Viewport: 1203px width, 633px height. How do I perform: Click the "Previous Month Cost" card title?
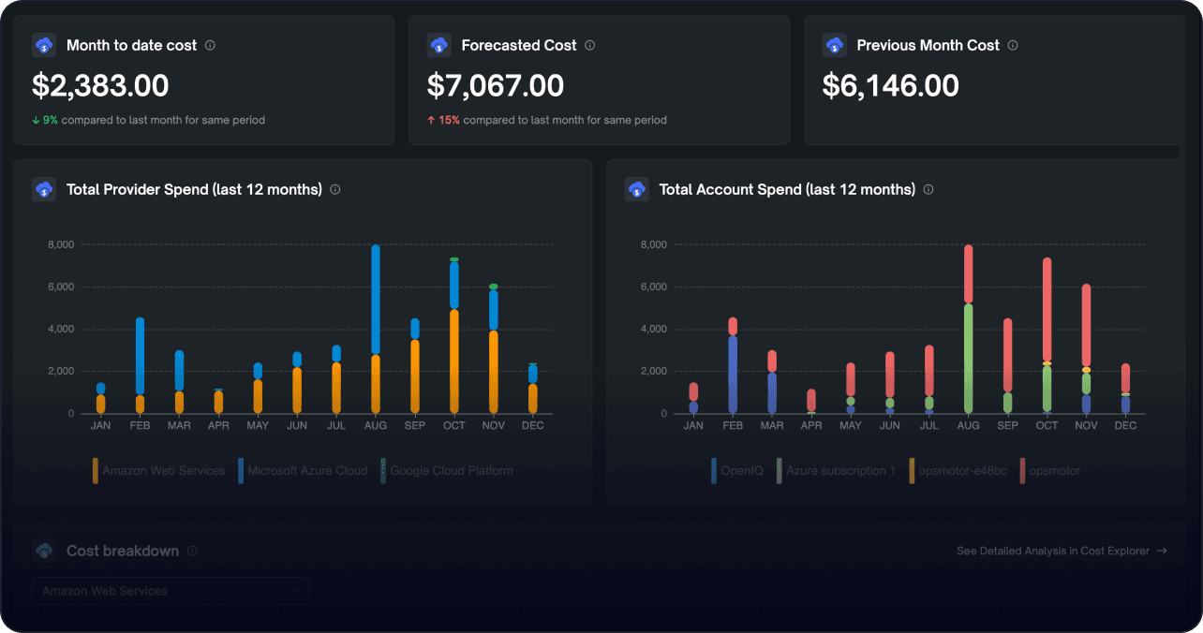coord(928,45)
